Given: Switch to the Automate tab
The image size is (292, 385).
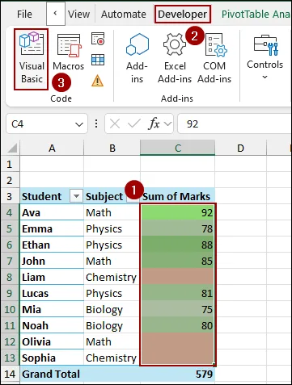Looking at the screenshot, I should coord(124,14).
